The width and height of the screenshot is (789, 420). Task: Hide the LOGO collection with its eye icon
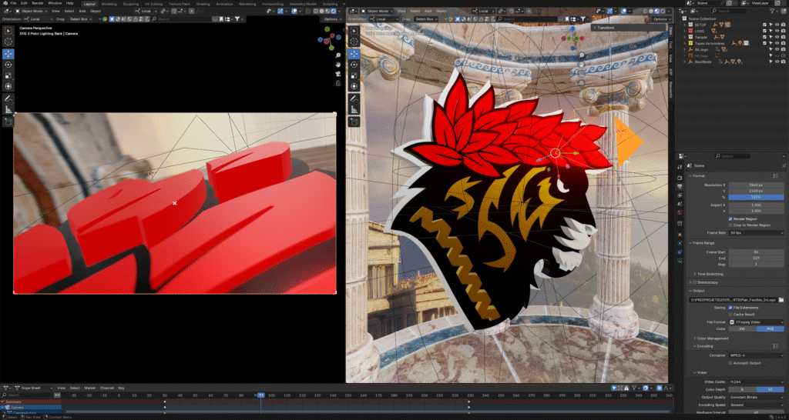(x=777, y=31)
